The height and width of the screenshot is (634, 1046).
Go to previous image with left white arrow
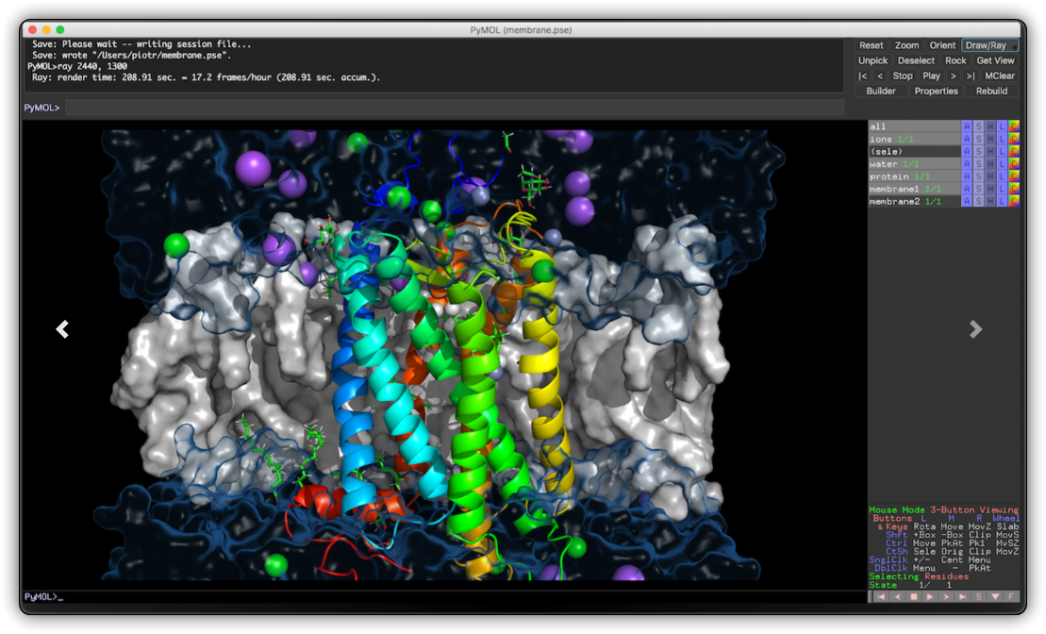[62, 328]
